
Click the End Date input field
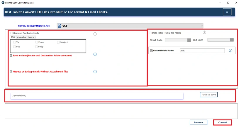[218, 40]
